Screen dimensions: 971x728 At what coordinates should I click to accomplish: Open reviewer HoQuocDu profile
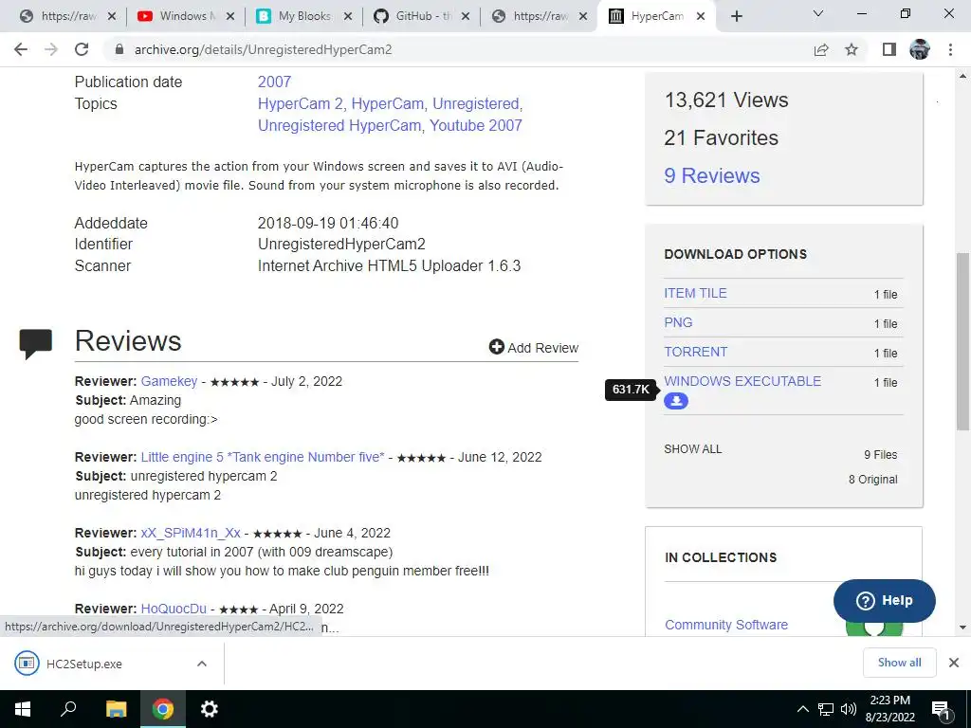point(174,609)
